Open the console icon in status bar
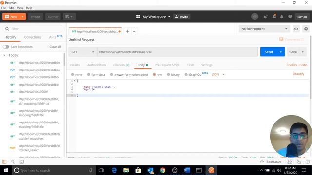 point(22,162)
